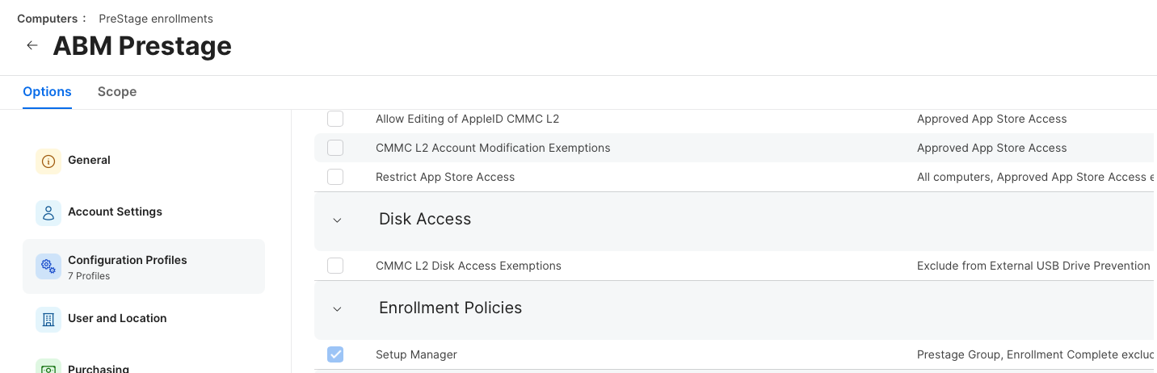Image resolution: width=1157 pixels, height=373 pixels.
Task: Check Allow Editing of AppleID CMMC L2
Action: [335, 119]
